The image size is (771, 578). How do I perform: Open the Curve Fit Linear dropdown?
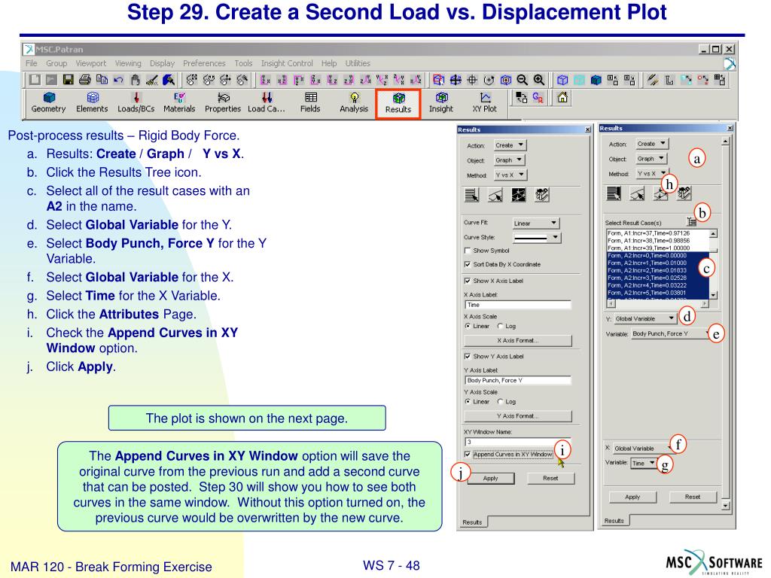[535, 223]
